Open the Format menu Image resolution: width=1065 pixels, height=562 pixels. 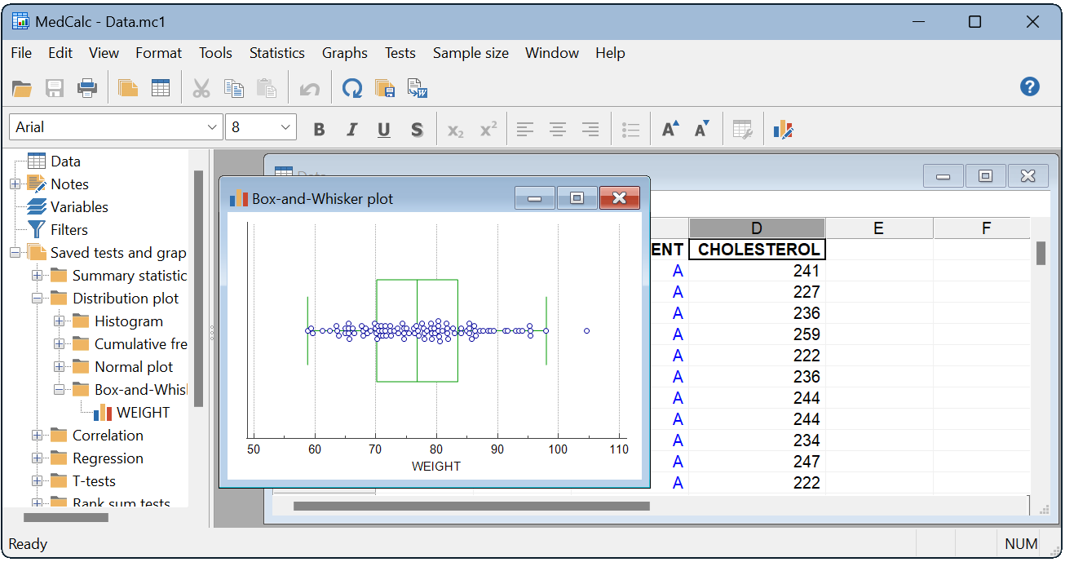click(x=158, y=53)
